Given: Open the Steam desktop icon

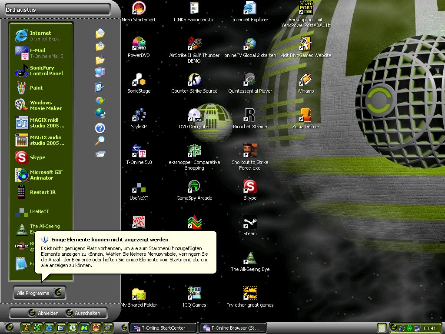Looking at the screenshot, I should pyautogui.click(x=250, y=224).
